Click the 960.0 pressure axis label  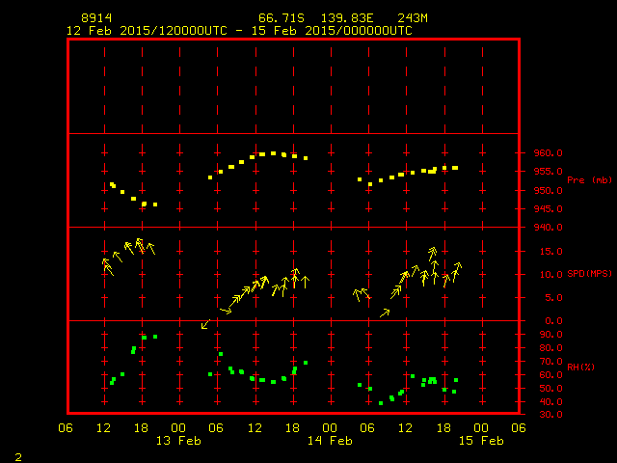(549, 152)
